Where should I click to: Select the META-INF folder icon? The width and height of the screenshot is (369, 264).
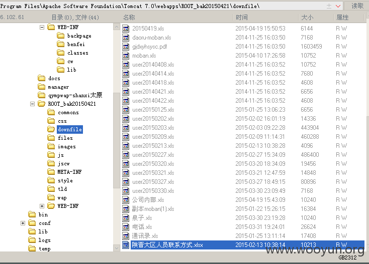click(x=51, y=172)
